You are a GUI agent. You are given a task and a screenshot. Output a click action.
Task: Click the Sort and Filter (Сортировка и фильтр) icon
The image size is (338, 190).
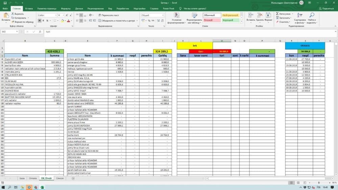[299, 15]
